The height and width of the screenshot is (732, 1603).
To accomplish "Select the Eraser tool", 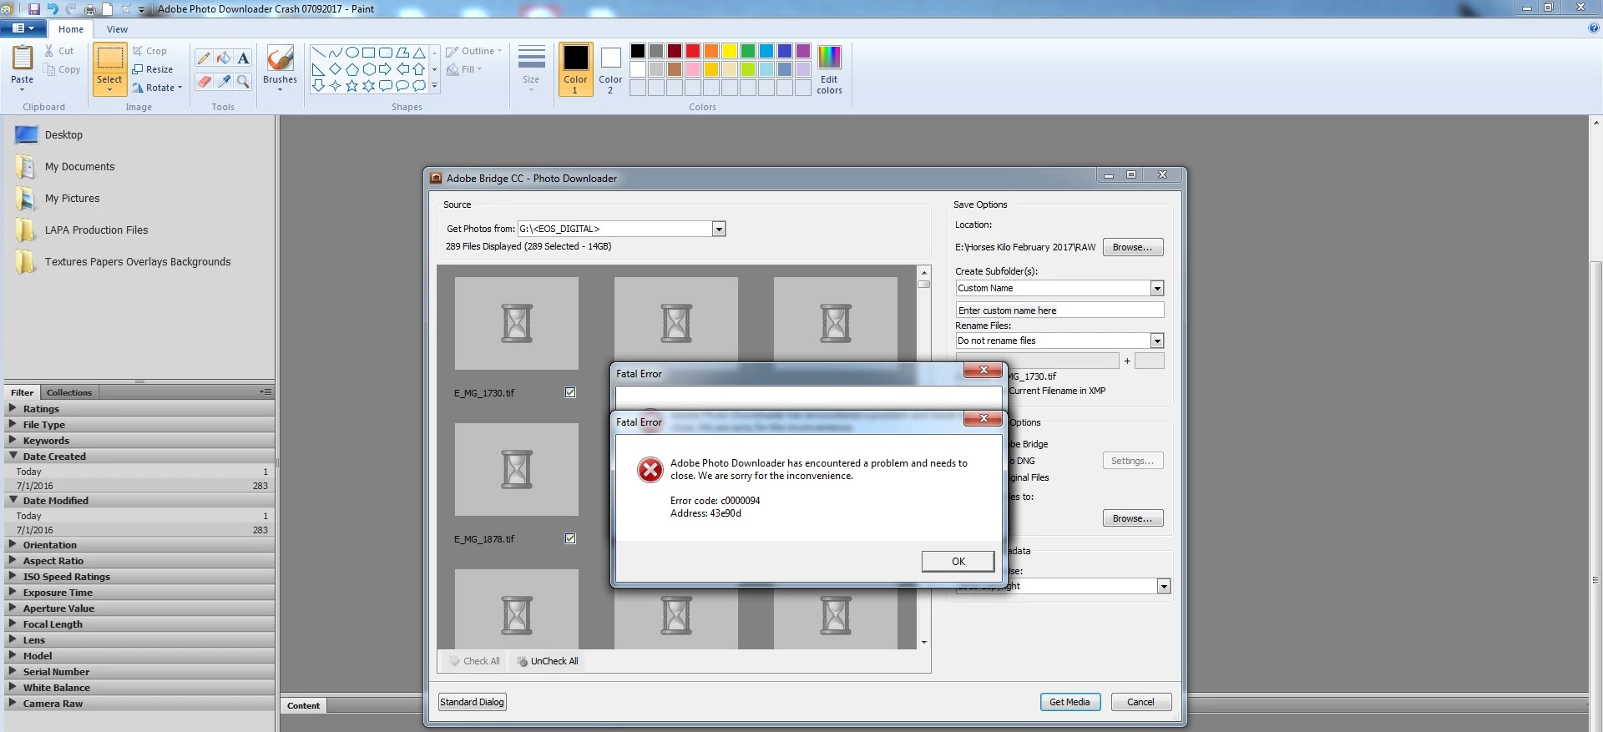I will 204,81.
